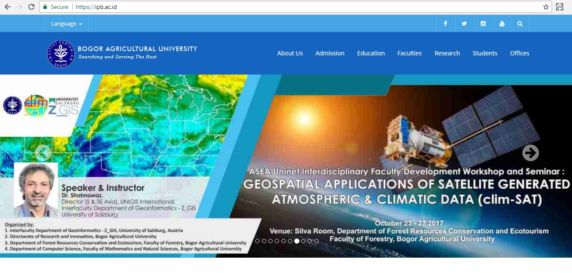Click the Bogor Agricultural University title link
The width and height of the screenshot is (572, 273).
click(137, 49)
